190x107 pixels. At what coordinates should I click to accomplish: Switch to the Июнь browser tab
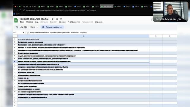86,7
